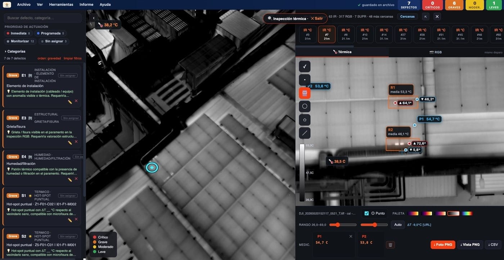The width and height of the screenshot is (504, 260).
Task: Click the collapse-to-corner arrow icon
Action: click(x=426, y=17)
